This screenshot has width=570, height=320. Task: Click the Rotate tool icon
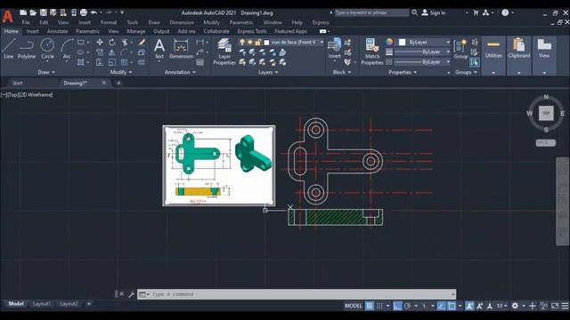tap(111, 43)
